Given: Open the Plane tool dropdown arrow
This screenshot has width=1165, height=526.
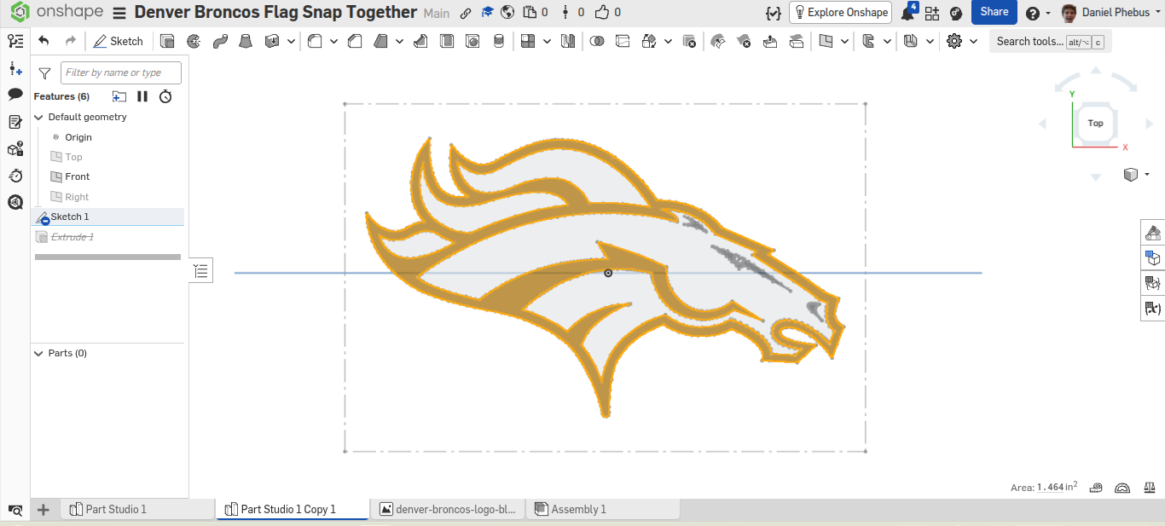Looking at the screenshot, I should tap(844, 41).
